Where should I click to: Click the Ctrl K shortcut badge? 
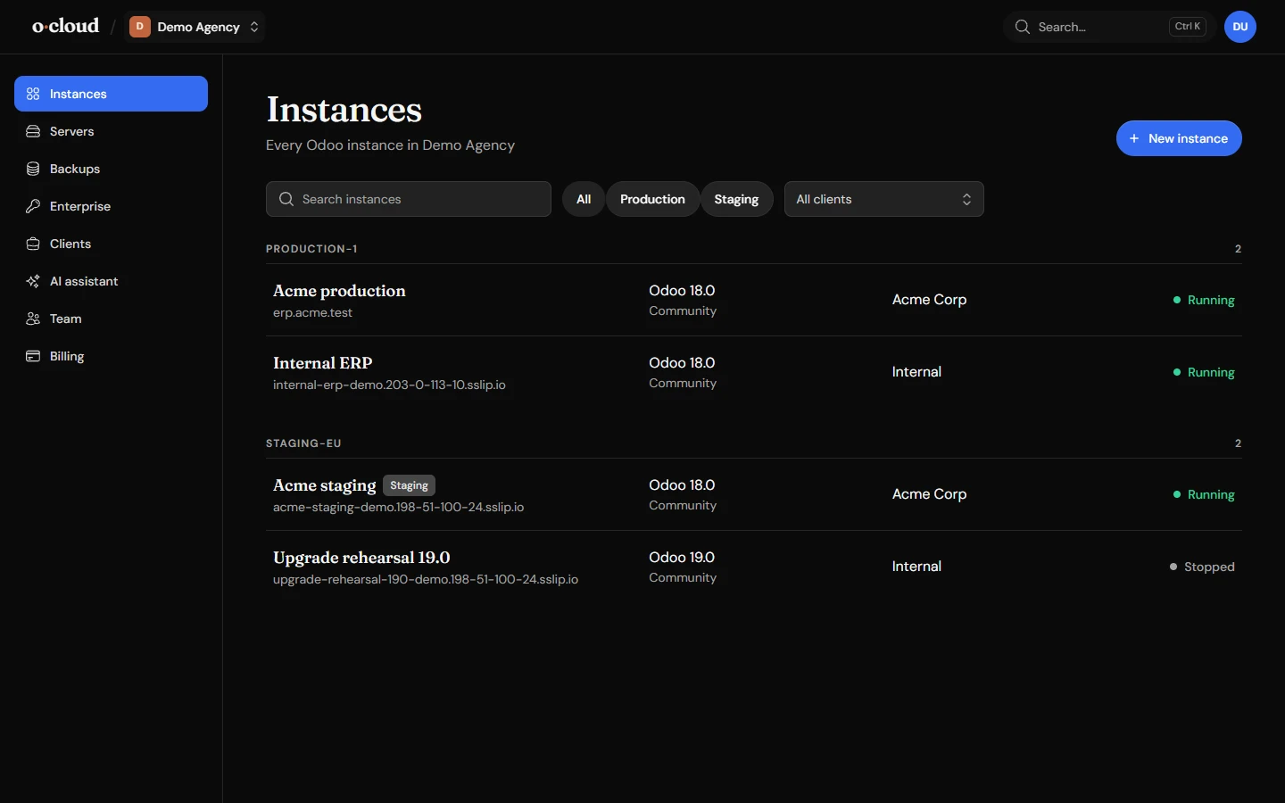(x=1188, y=27)
